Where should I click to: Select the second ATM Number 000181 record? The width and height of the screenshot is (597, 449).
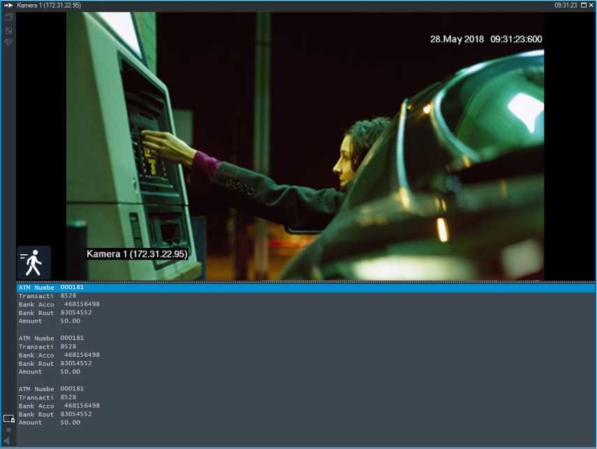[x=51, y=338]
